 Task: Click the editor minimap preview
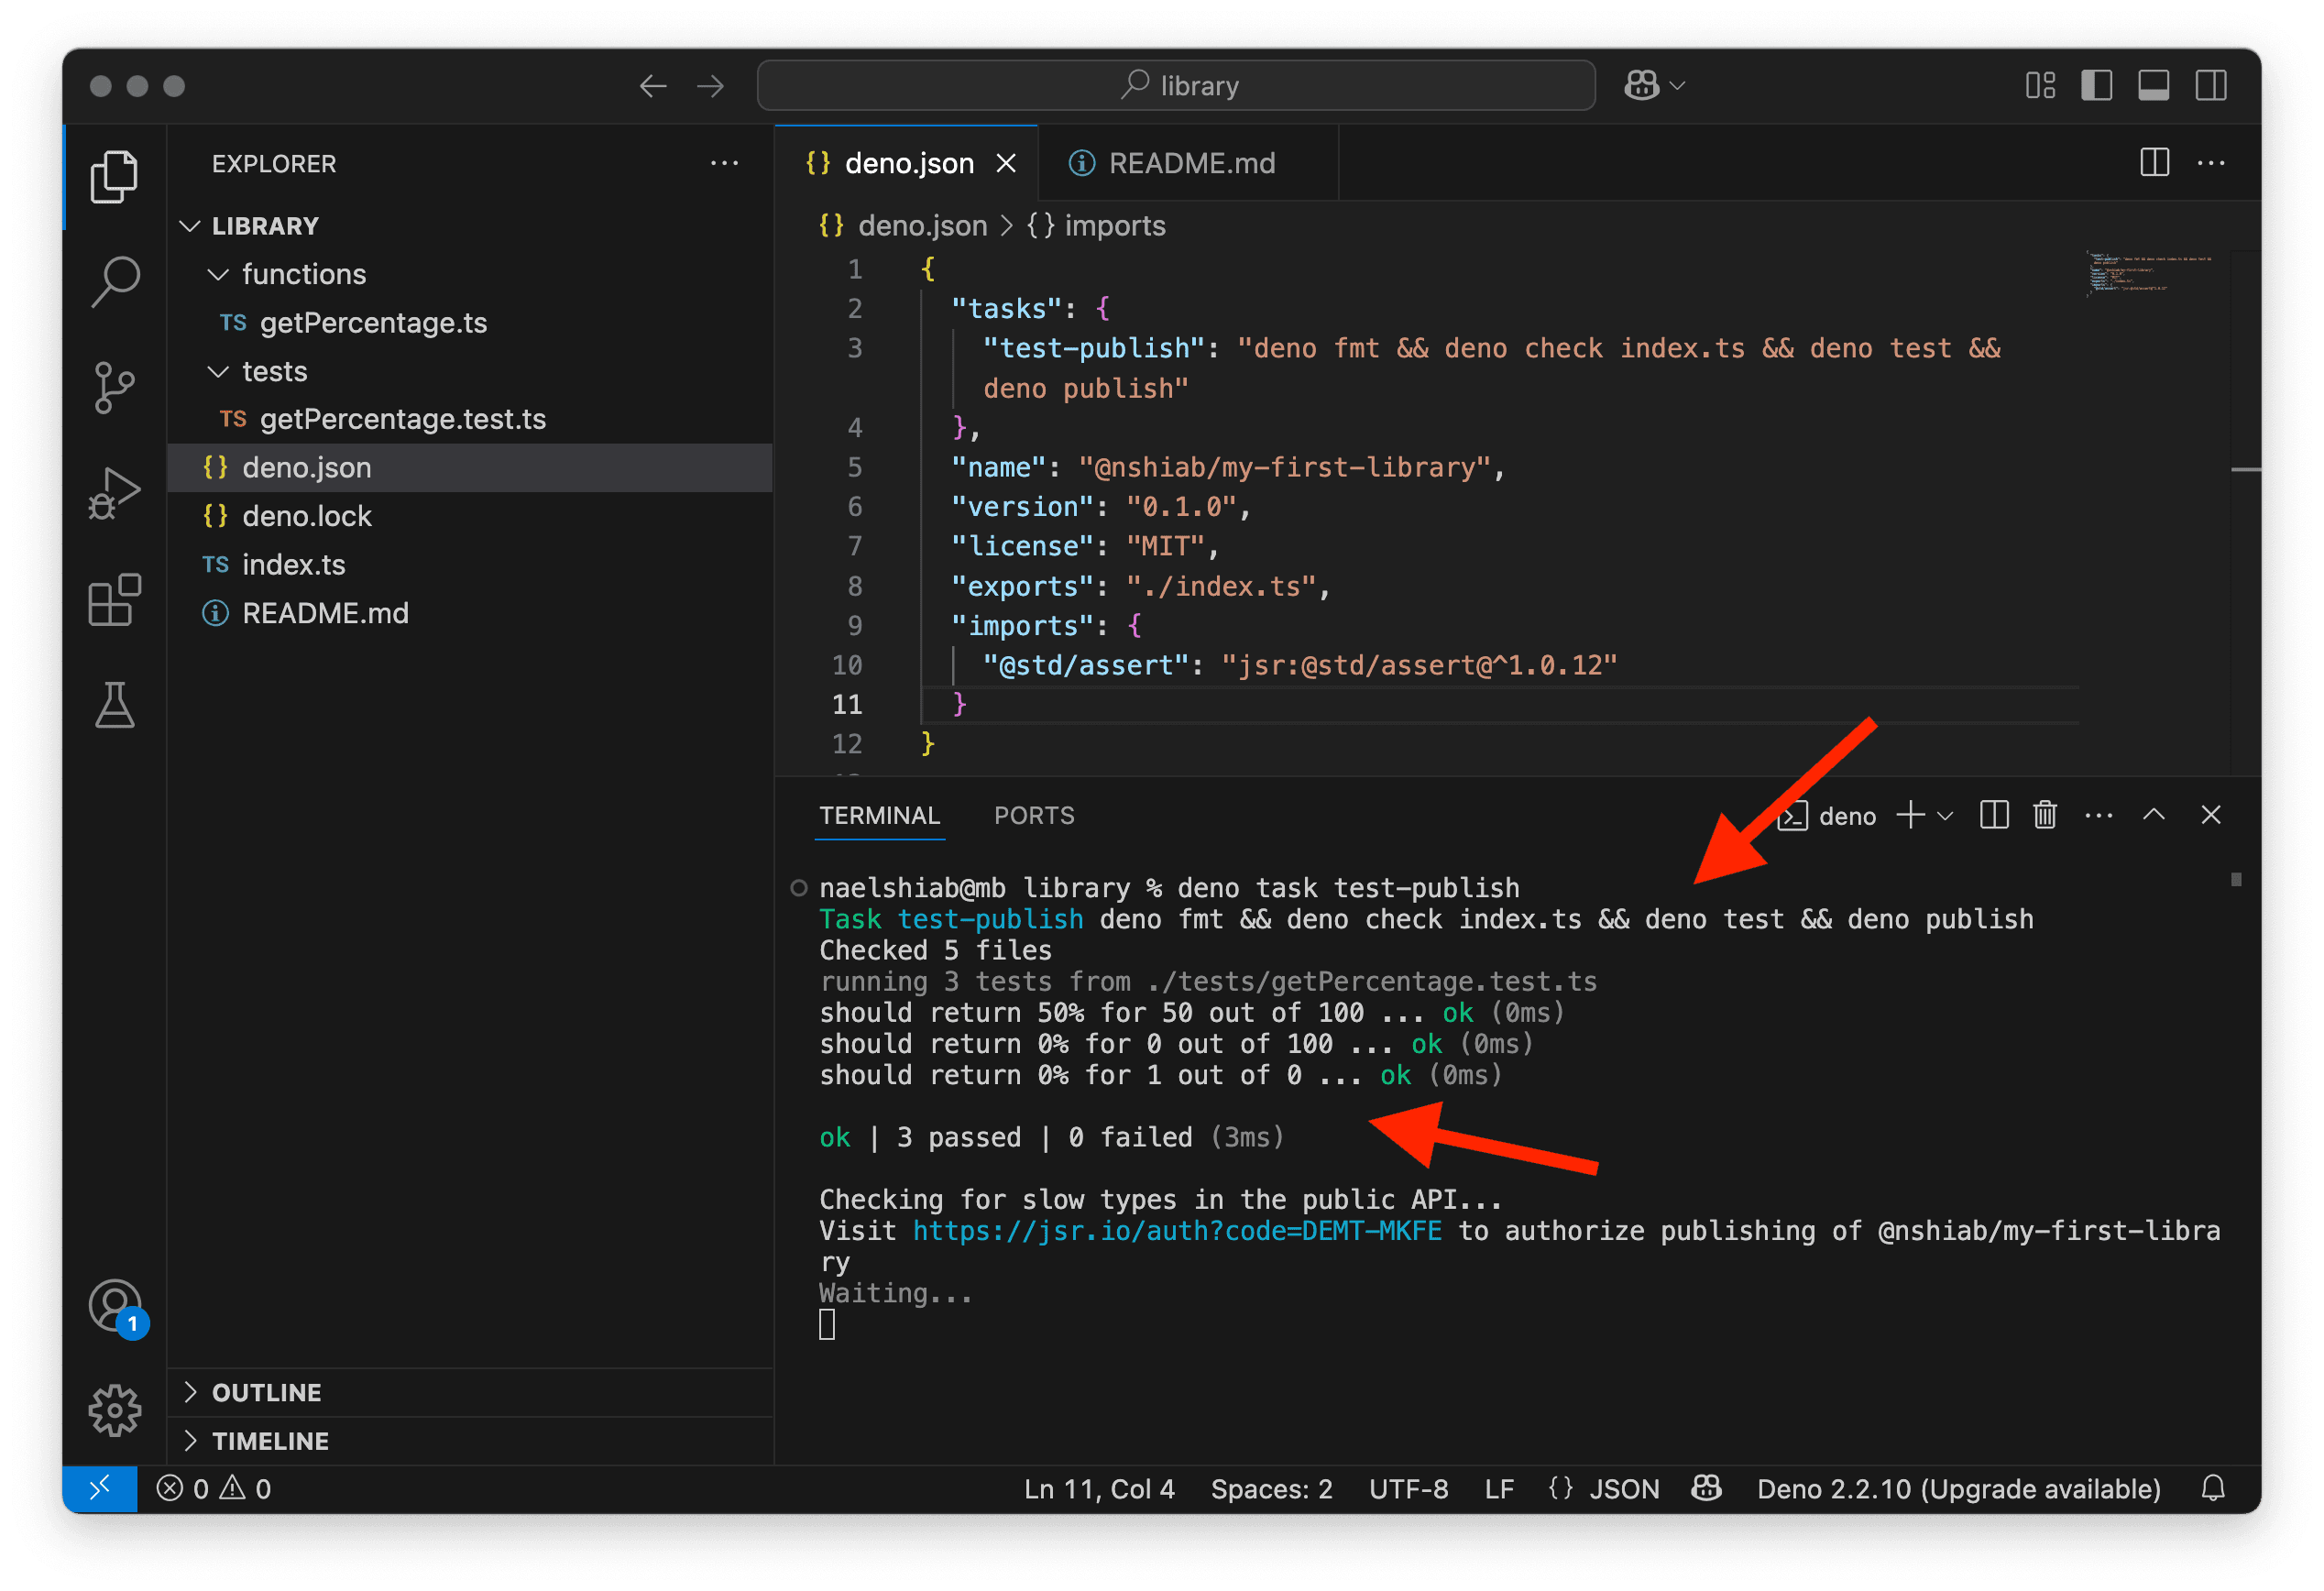[2150, 274]
